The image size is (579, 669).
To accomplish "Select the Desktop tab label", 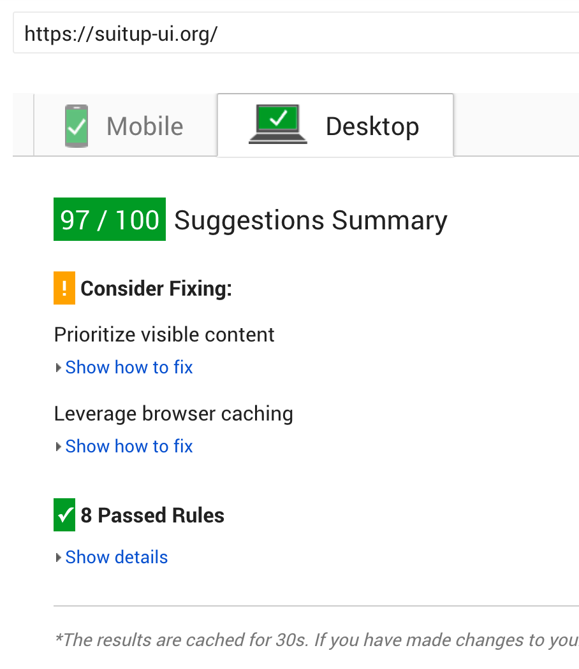I will pyautogui.click(x=372, y=126).
